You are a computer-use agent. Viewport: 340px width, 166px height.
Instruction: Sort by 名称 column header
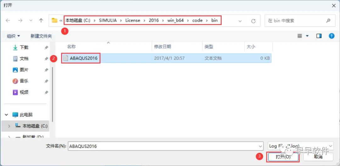(x=71, y=47)
